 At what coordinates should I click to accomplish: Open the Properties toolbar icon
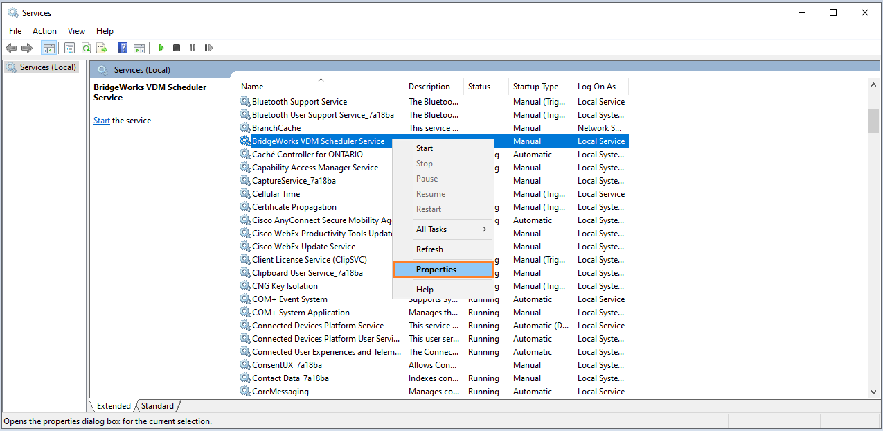tap(69, 48)
